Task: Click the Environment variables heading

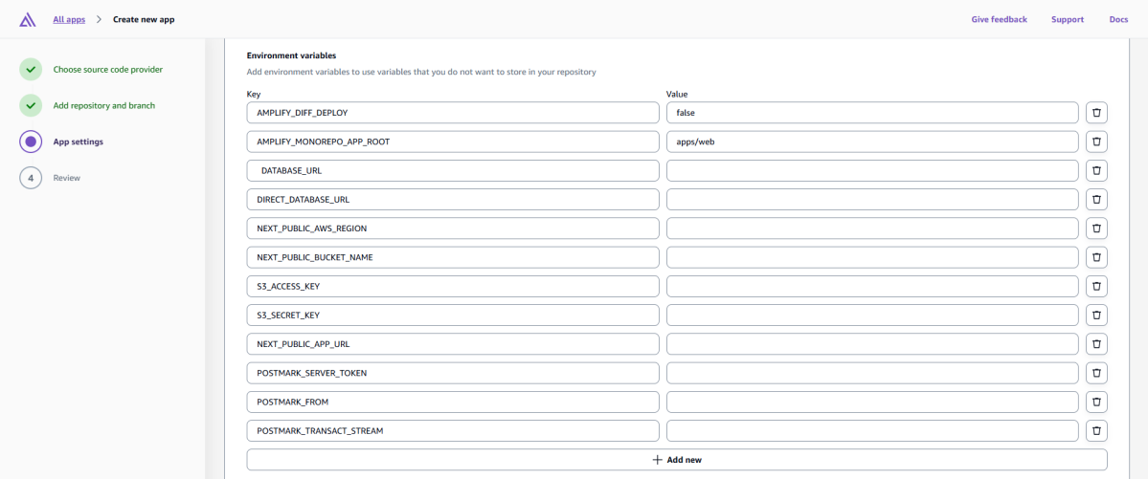Action: (291, 55)
